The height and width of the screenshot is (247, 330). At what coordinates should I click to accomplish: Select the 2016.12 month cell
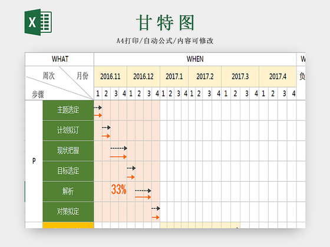(x=143, y=76)
